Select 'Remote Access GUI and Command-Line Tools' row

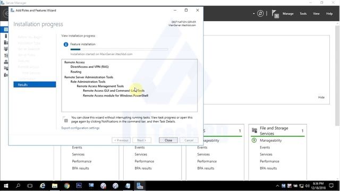click(114, 91)
